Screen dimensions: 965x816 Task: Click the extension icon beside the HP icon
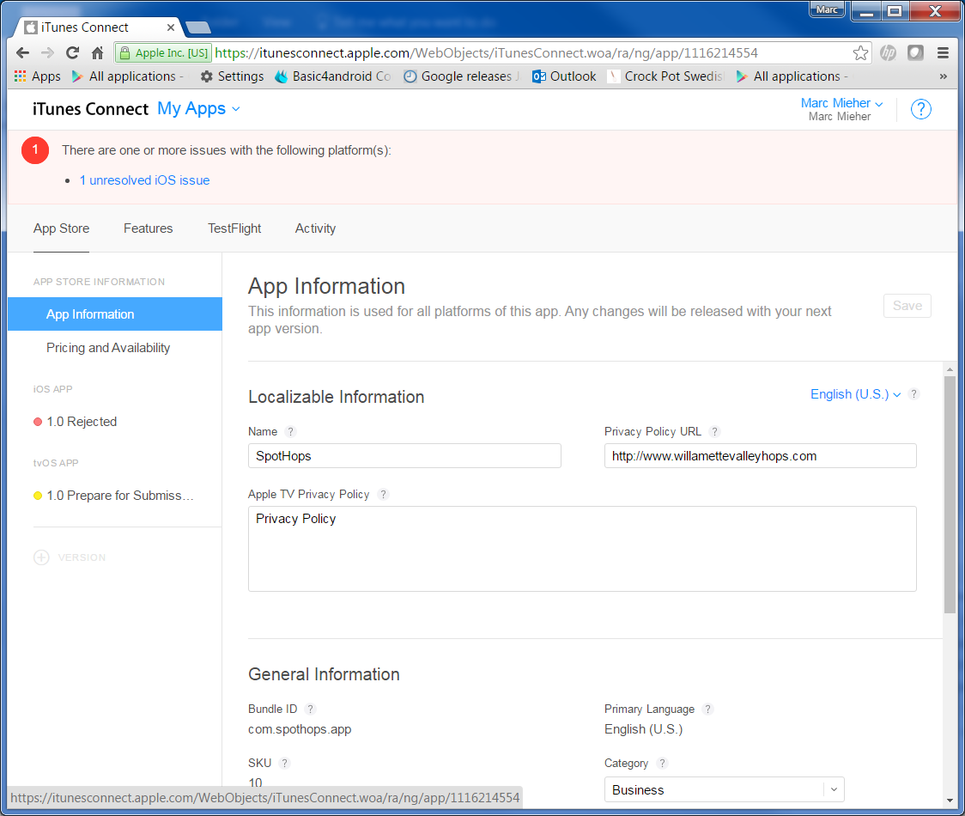916,53
